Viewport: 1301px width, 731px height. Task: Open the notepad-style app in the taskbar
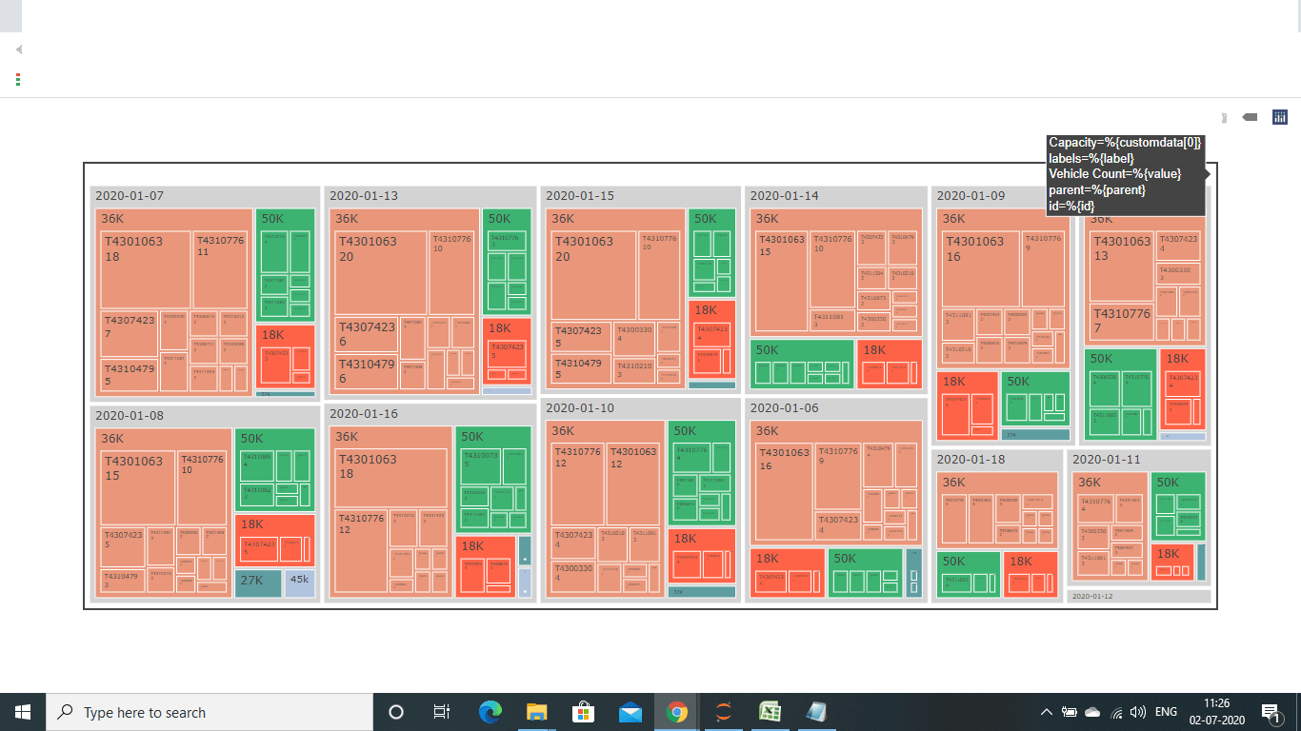tap(816, 712)
